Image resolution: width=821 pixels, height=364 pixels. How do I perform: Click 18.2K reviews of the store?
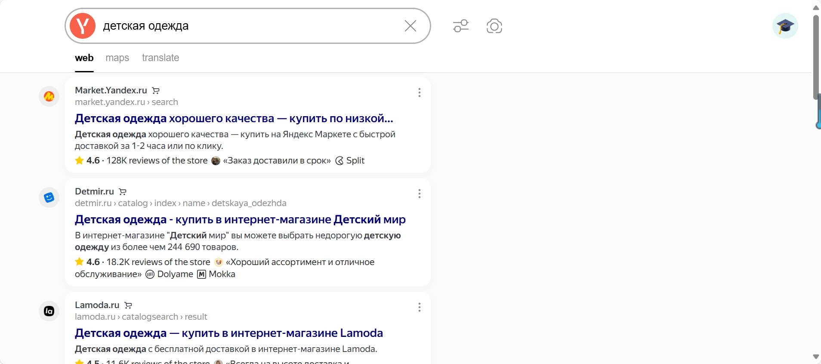[x=158, y=262]
